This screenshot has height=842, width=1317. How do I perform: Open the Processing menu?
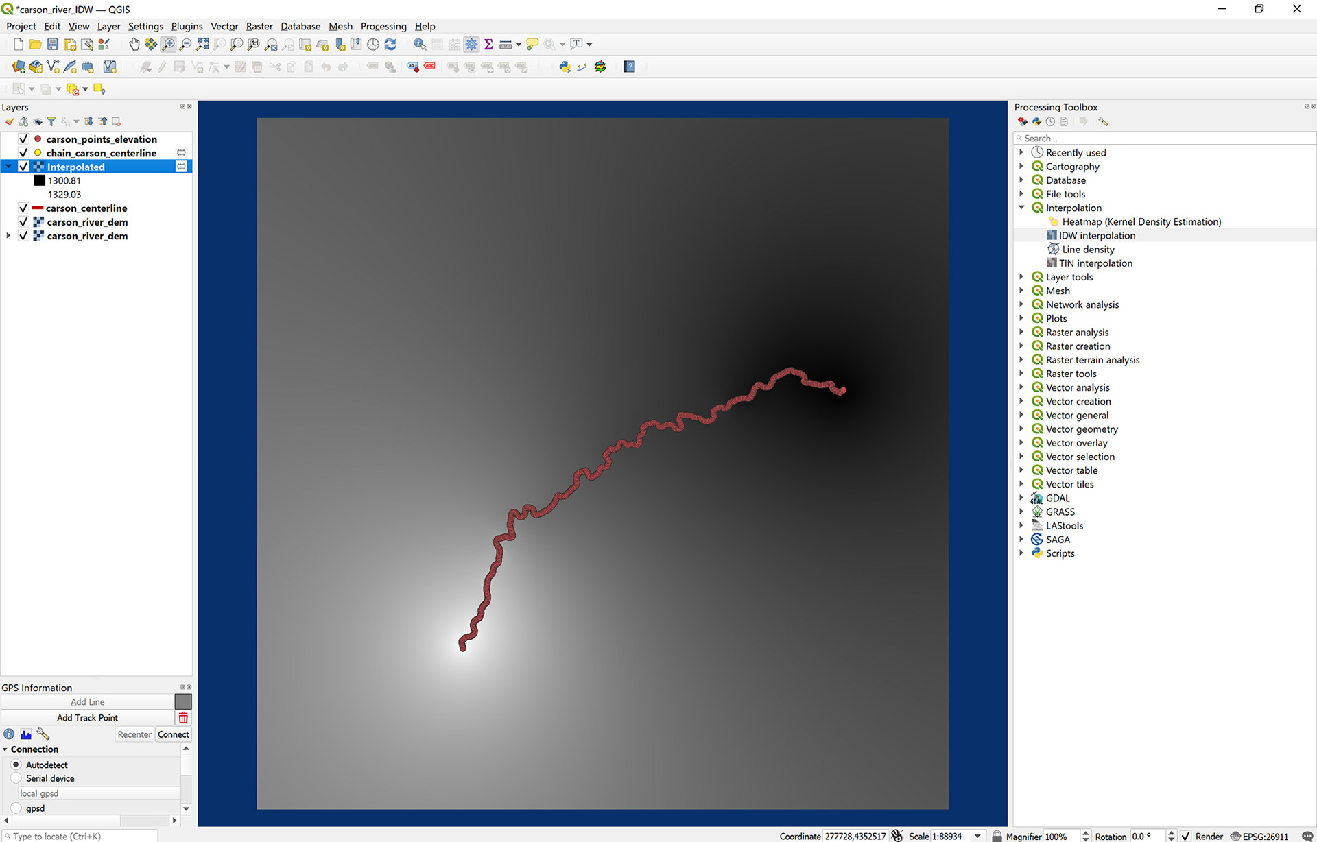tap(383, 26)
